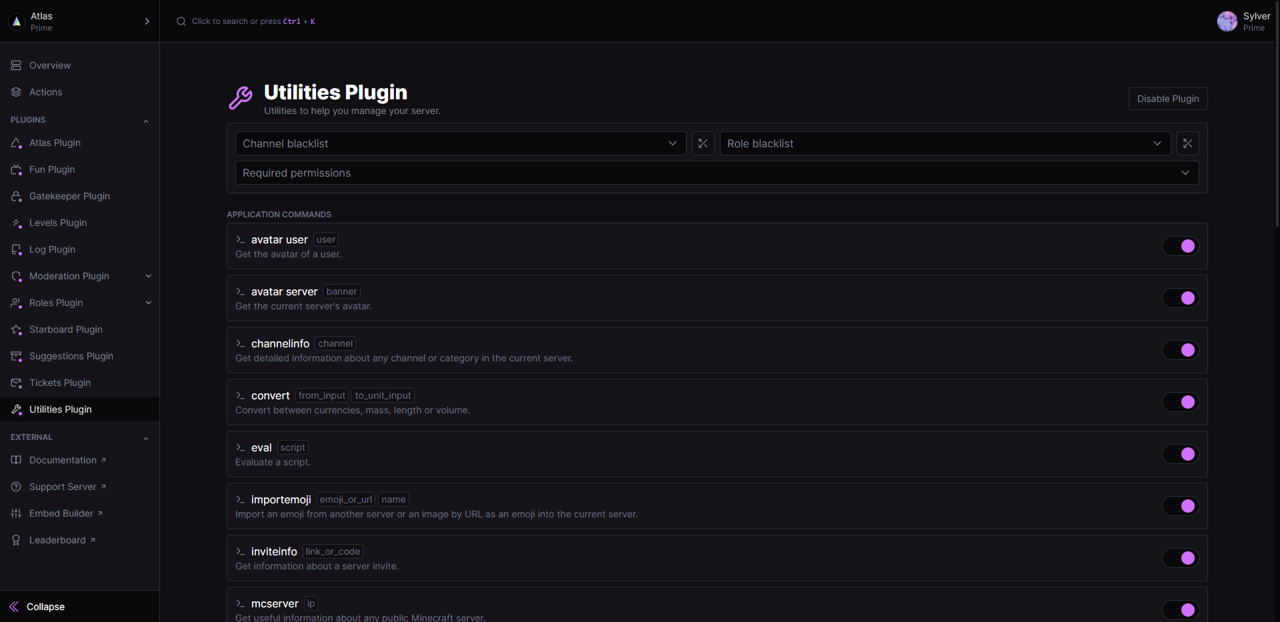
Task: Click the Gatekeeper Plugin lock icon
Action: 17,196
